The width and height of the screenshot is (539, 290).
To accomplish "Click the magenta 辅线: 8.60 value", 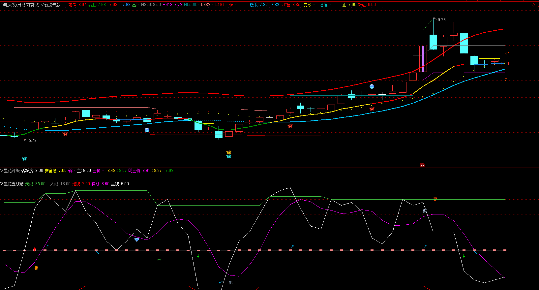I will [101, 184].
